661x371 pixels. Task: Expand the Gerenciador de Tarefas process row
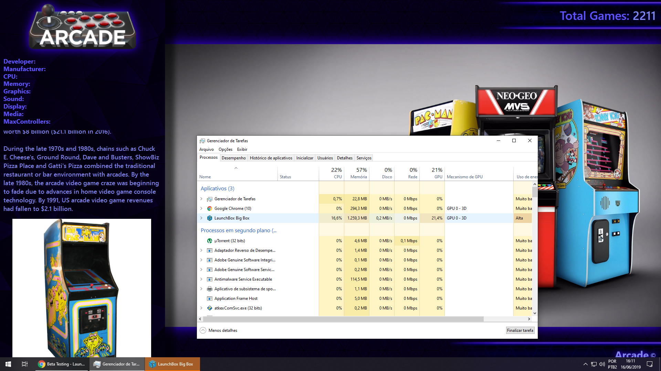201,199
